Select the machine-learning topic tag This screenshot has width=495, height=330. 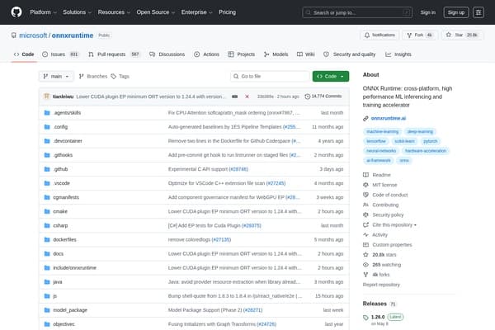(382, 132)
